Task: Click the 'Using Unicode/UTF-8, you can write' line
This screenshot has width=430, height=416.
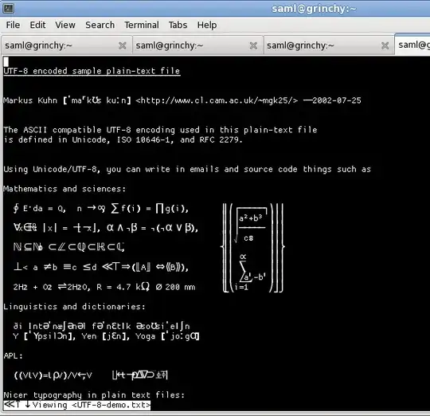Action: tap(187, 169)
